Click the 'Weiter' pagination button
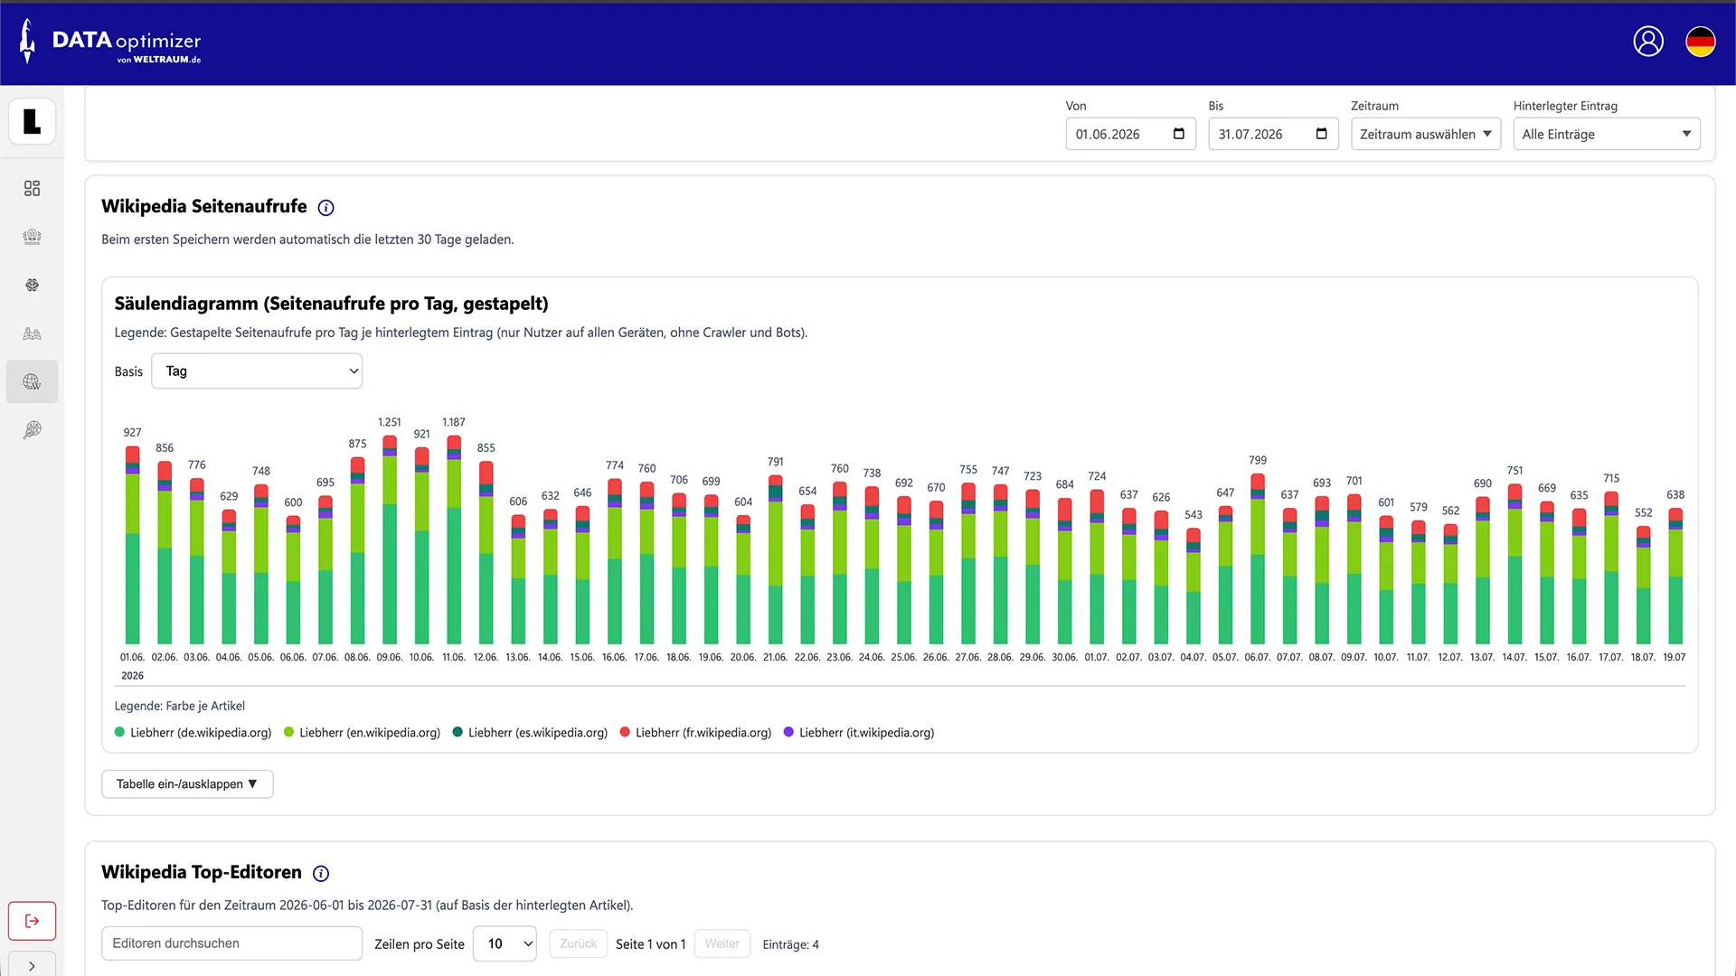Screen dimensions: 1736x976 click(x=722, y=943)
